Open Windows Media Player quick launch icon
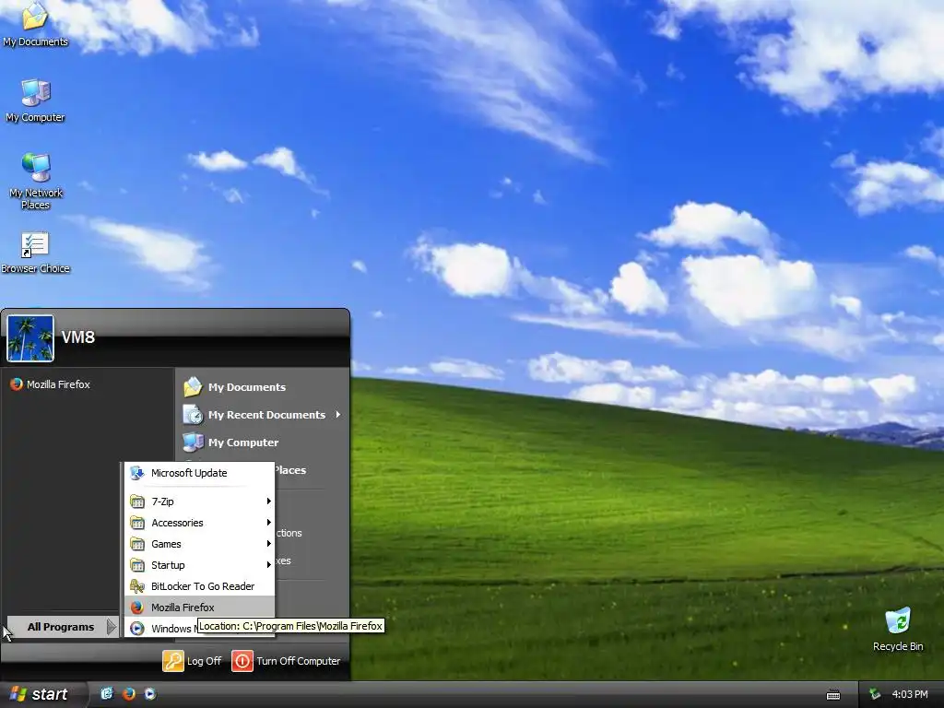The image size is (944, 708). [x=150, y=694]
